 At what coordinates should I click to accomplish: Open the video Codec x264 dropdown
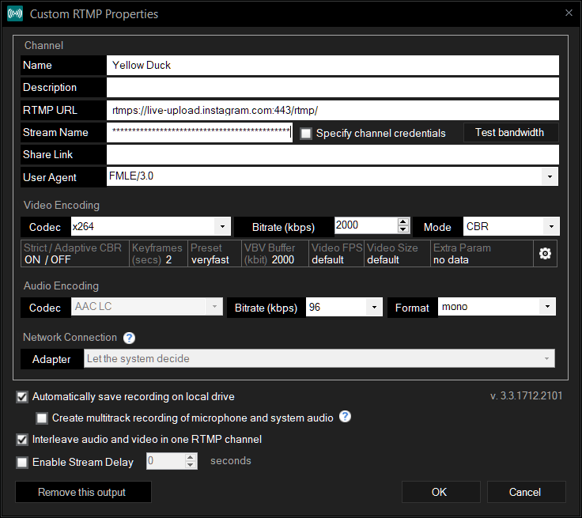tap(222, 226)
